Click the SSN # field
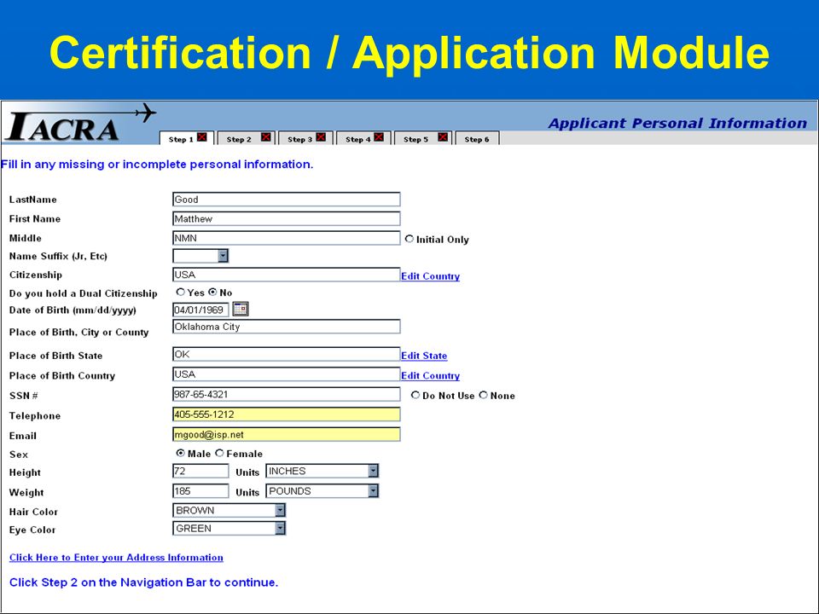This screenshot has width=819, height=614. (287, 394)
